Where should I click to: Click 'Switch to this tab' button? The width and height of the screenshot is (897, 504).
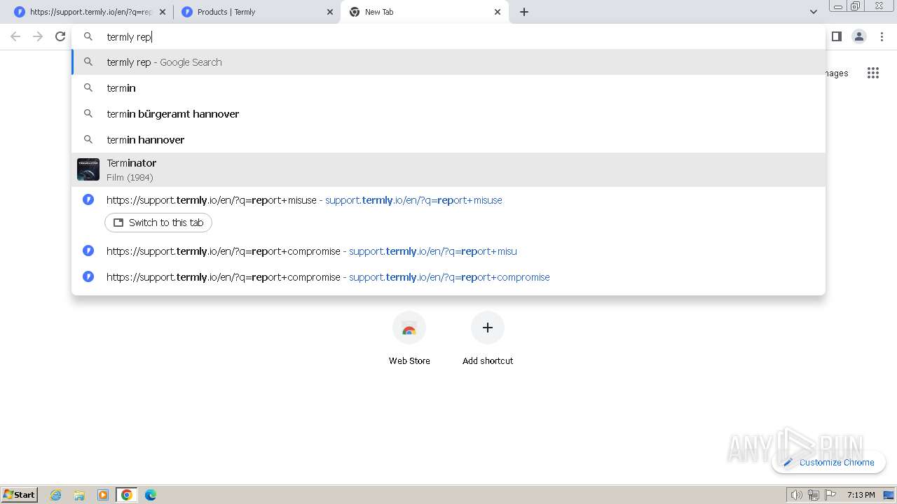pyautogui.click(x=158, y=223)
